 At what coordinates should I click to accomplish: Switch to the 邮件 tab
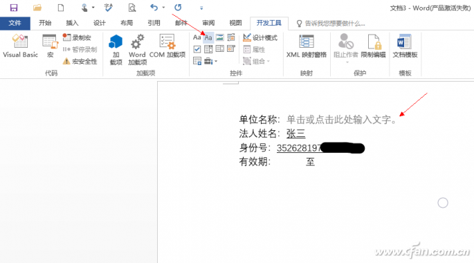click(181, 23)
